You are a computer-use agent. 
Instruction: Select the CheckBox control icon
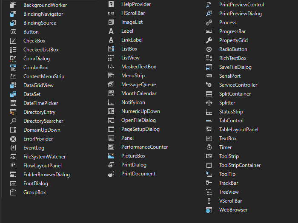click(13, 41)
